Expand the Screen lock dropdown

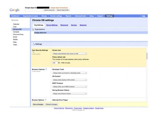click(x=70, y=54)
